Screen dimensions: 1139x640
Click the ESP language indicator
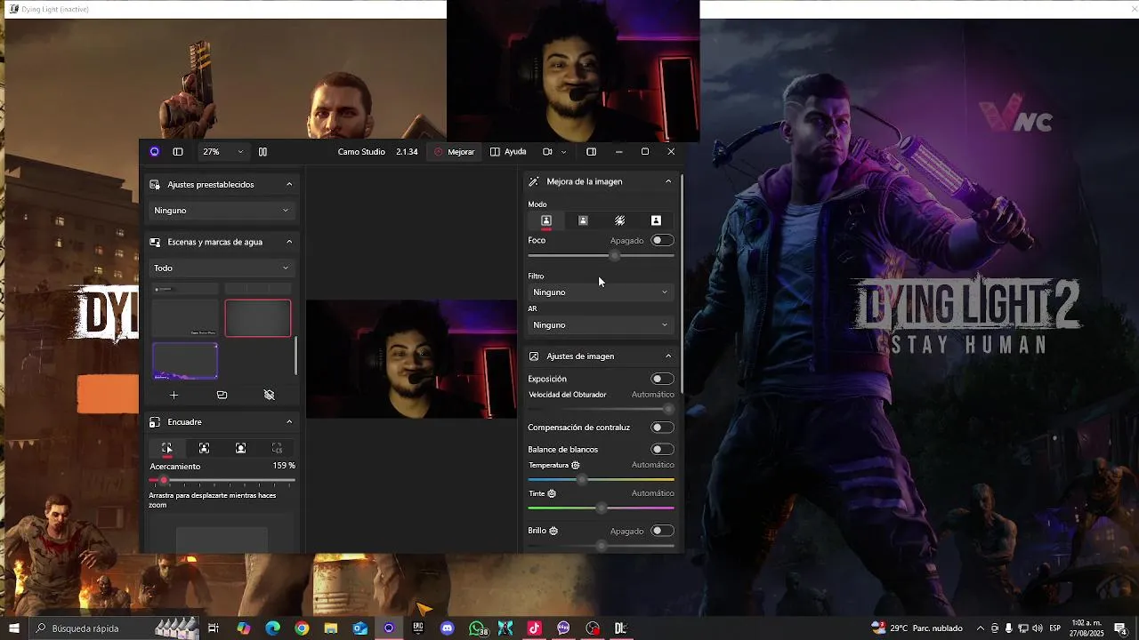1054,628
